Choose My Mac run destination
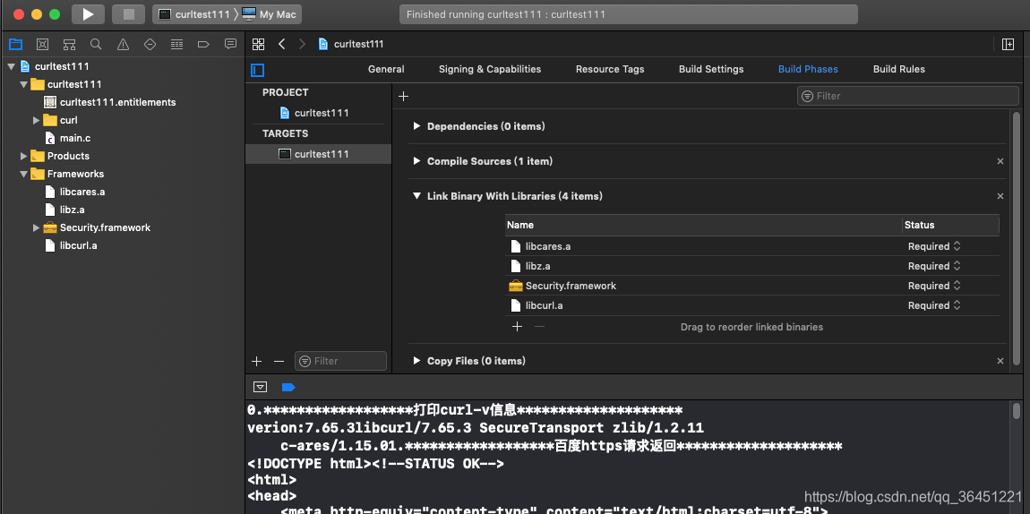1030x514 pixels. pos(270,14)
